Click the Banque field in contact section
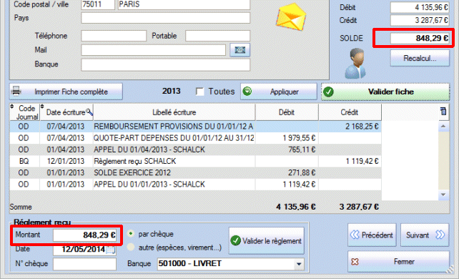Viewport: 459px width, 279px height. point(165,64)
